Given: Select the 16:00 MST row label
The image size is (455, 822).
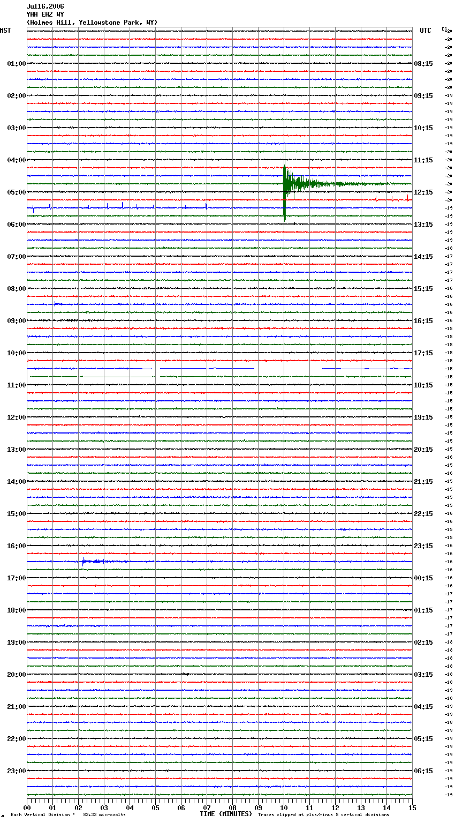Looking at the screenshot, I should coord(17,546).
